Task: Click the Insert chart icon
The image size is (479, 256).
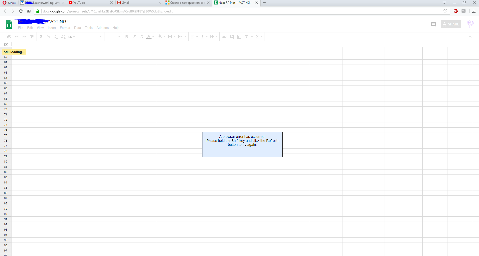Action: point(239,37)
